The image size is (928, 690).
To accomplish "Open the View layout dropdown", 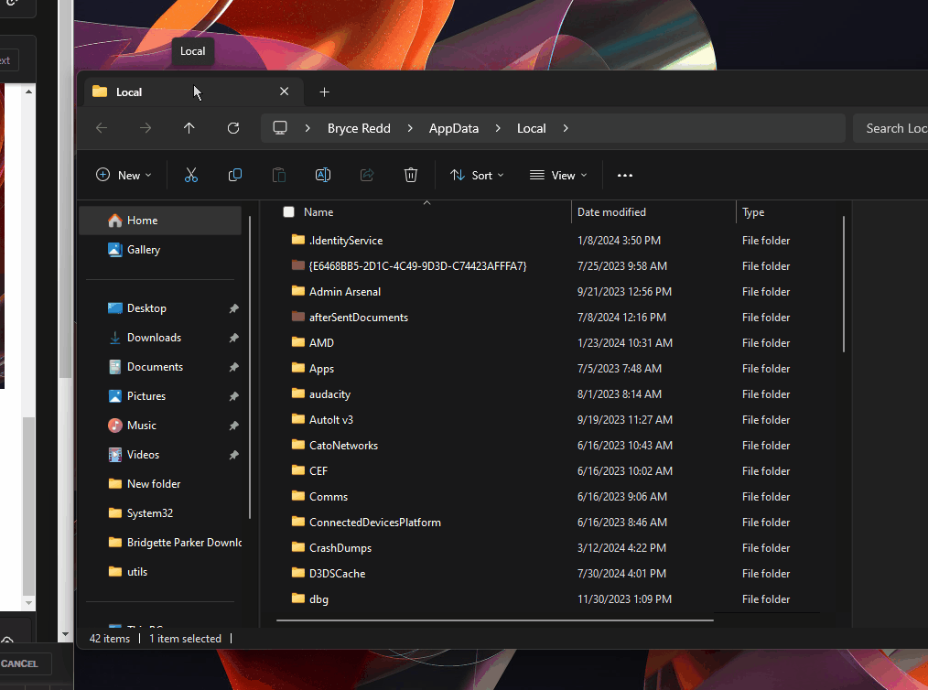I will [x=558, y=175].
